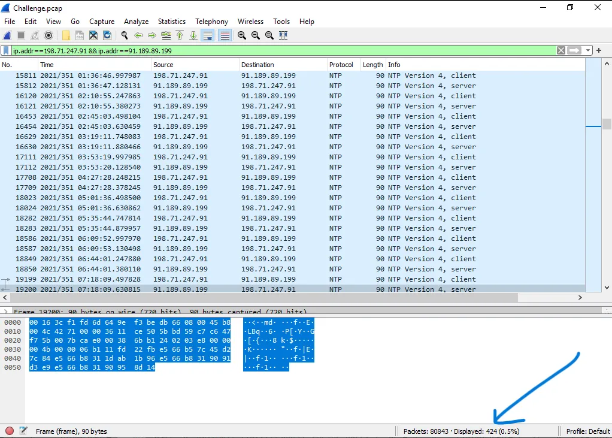Sort by the Length column header
The width and height of the screenshot is (612, 438).
coord(372,65)
